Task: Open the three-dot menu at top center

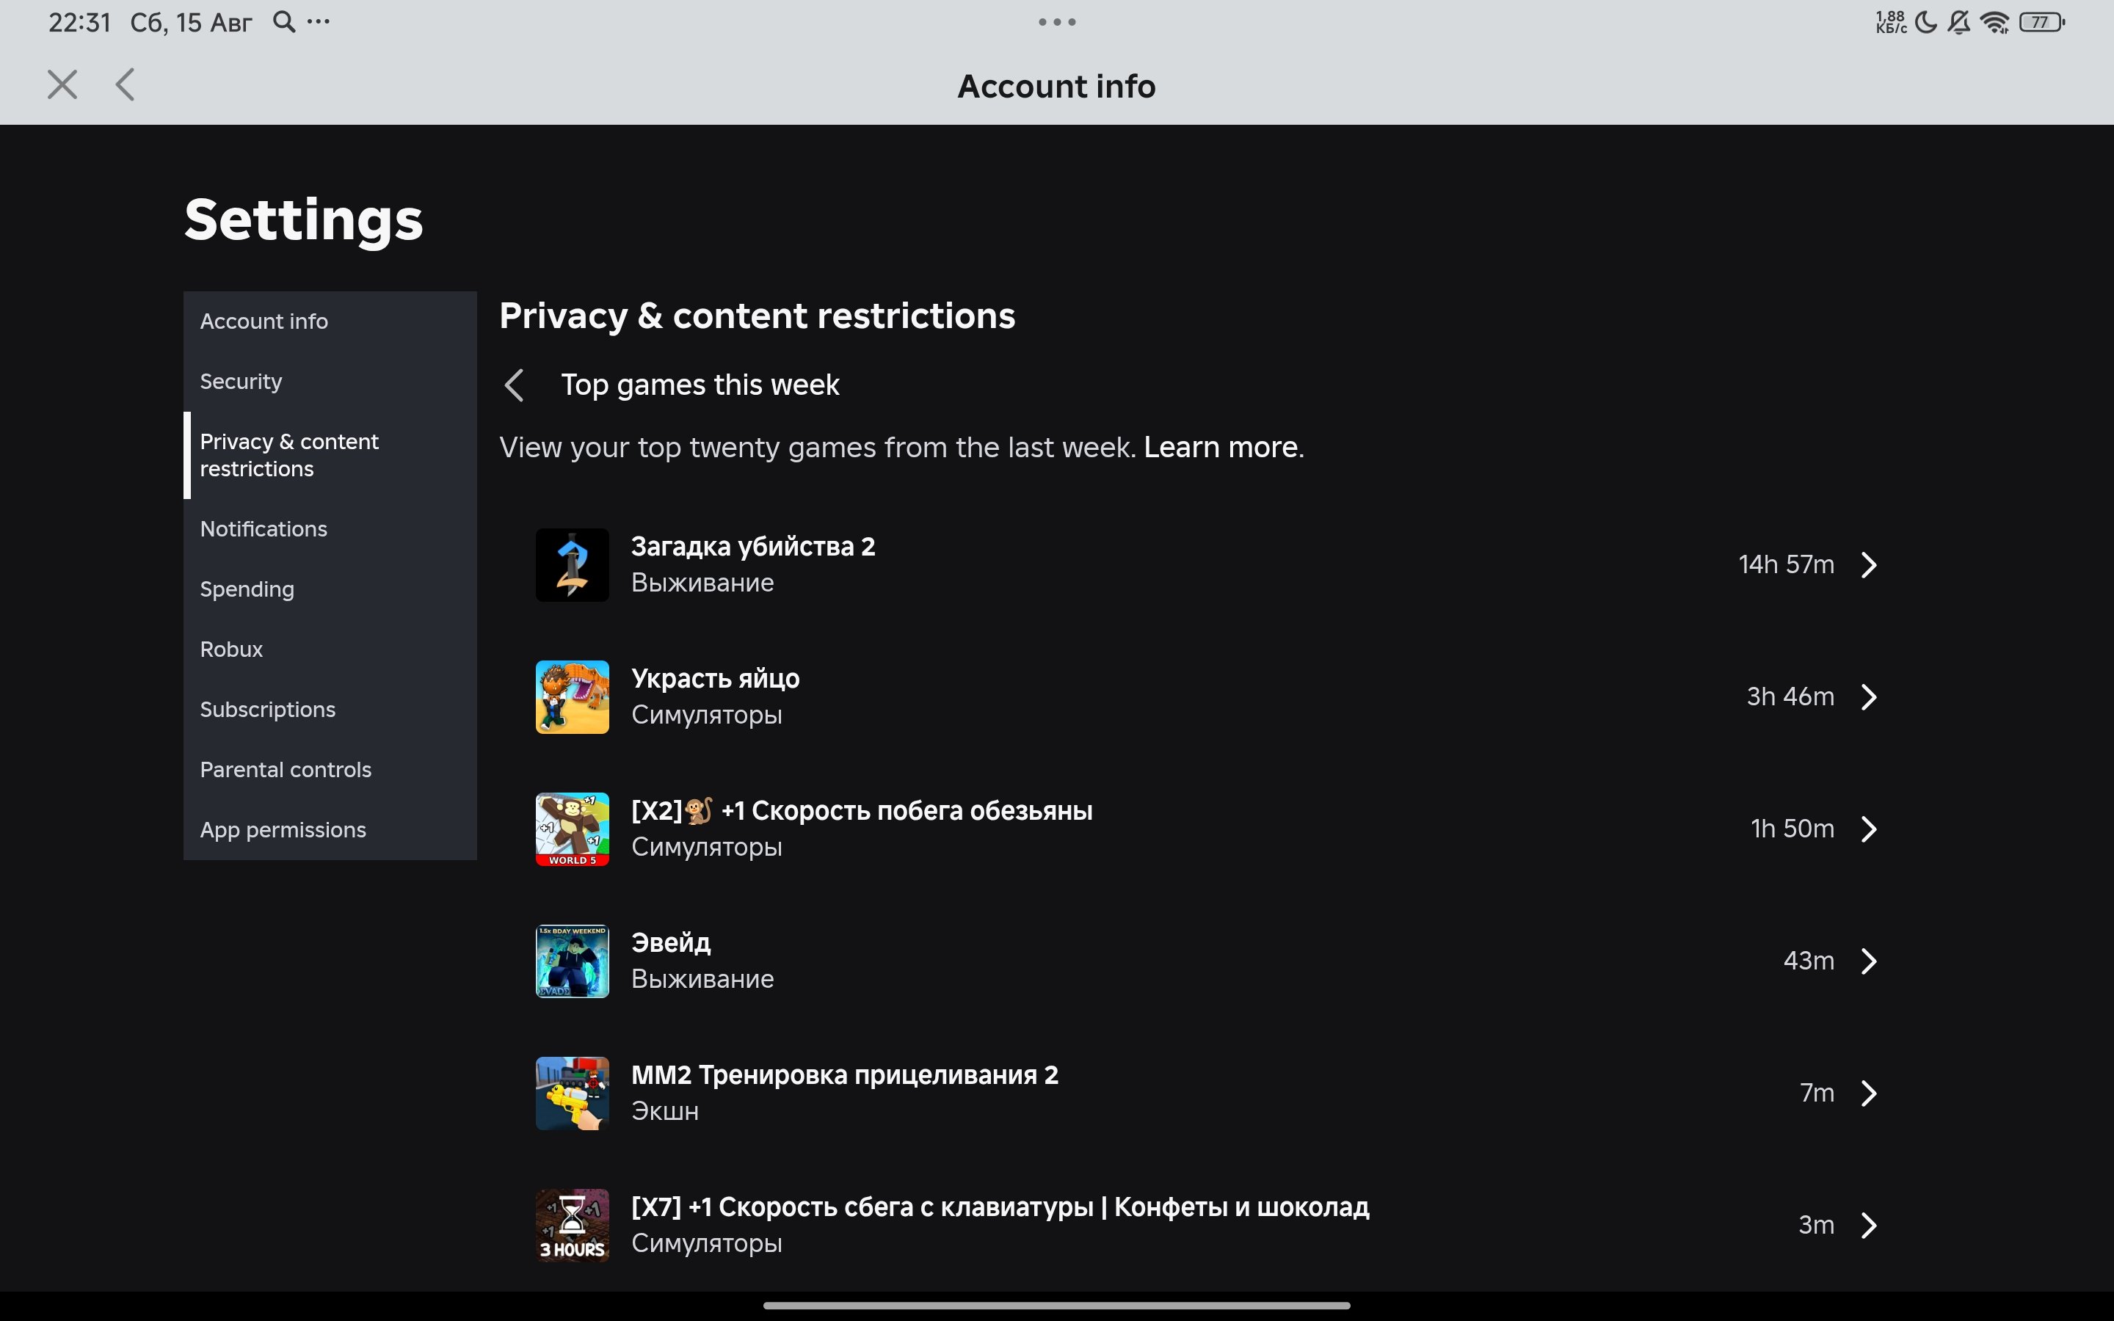Action: [1057, 22]
